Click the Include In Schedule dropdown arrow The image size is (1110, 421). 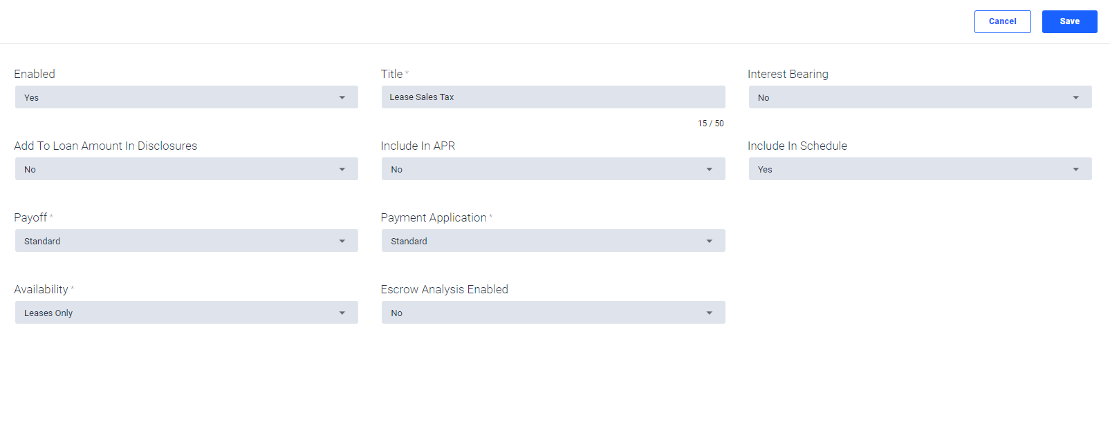coord(1076,170)
